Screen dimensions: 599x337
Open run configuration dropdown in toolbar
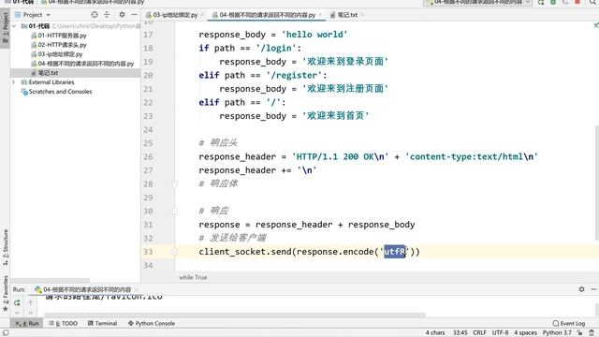tap(478, 2)
